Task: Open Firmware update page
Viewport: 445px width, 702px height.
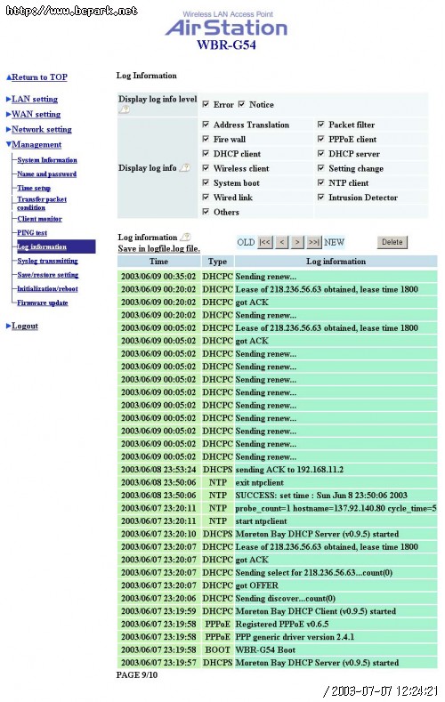Action: (x=43, y=303)
